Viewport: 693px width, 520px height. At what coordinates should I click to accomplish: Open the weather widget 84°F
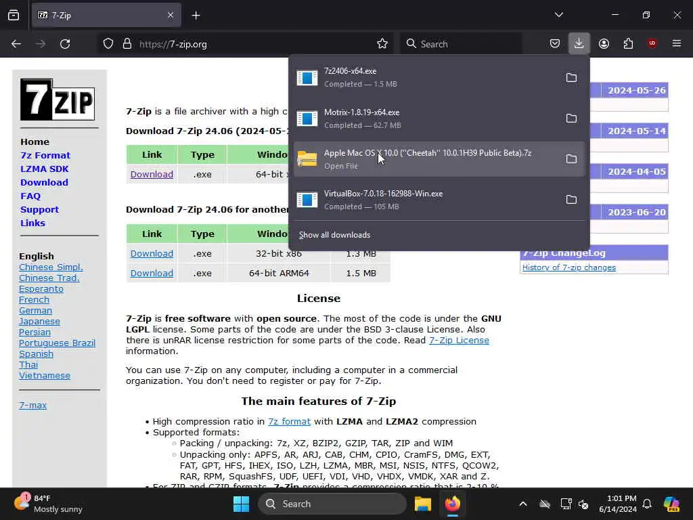click(49, 504)
